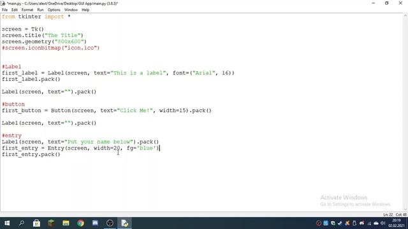
Task: Click the 'first_label.pack()' line
Action: 31,79
